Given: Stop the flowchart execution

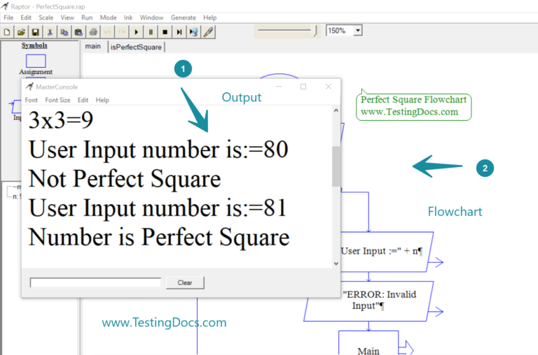Looking at the screenshot, I should click(x=165, y=31).
